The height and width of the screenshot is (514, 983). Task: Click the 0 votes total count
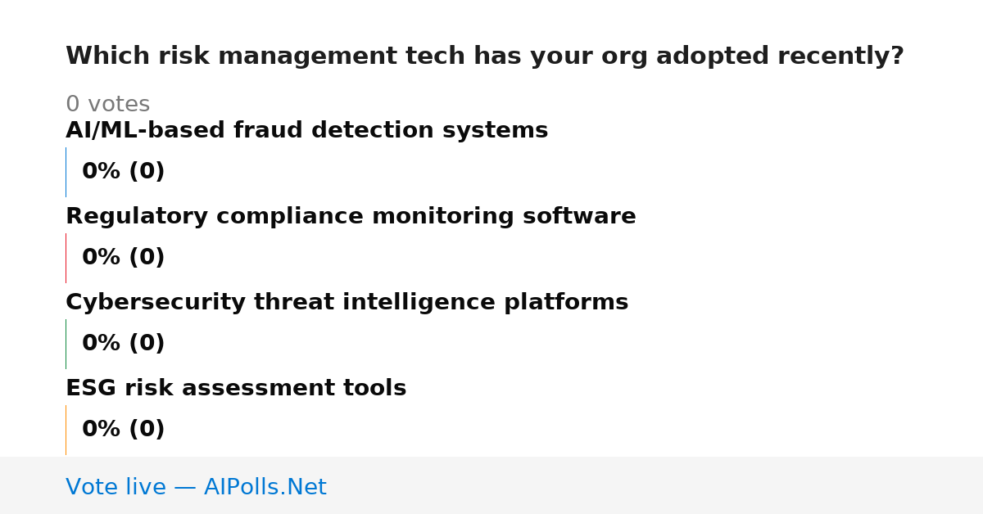click(x=107, y=105)
